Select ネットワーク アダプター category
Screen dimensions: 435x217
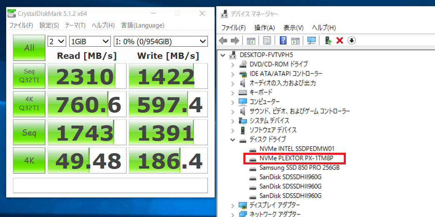tap(275, 214)
